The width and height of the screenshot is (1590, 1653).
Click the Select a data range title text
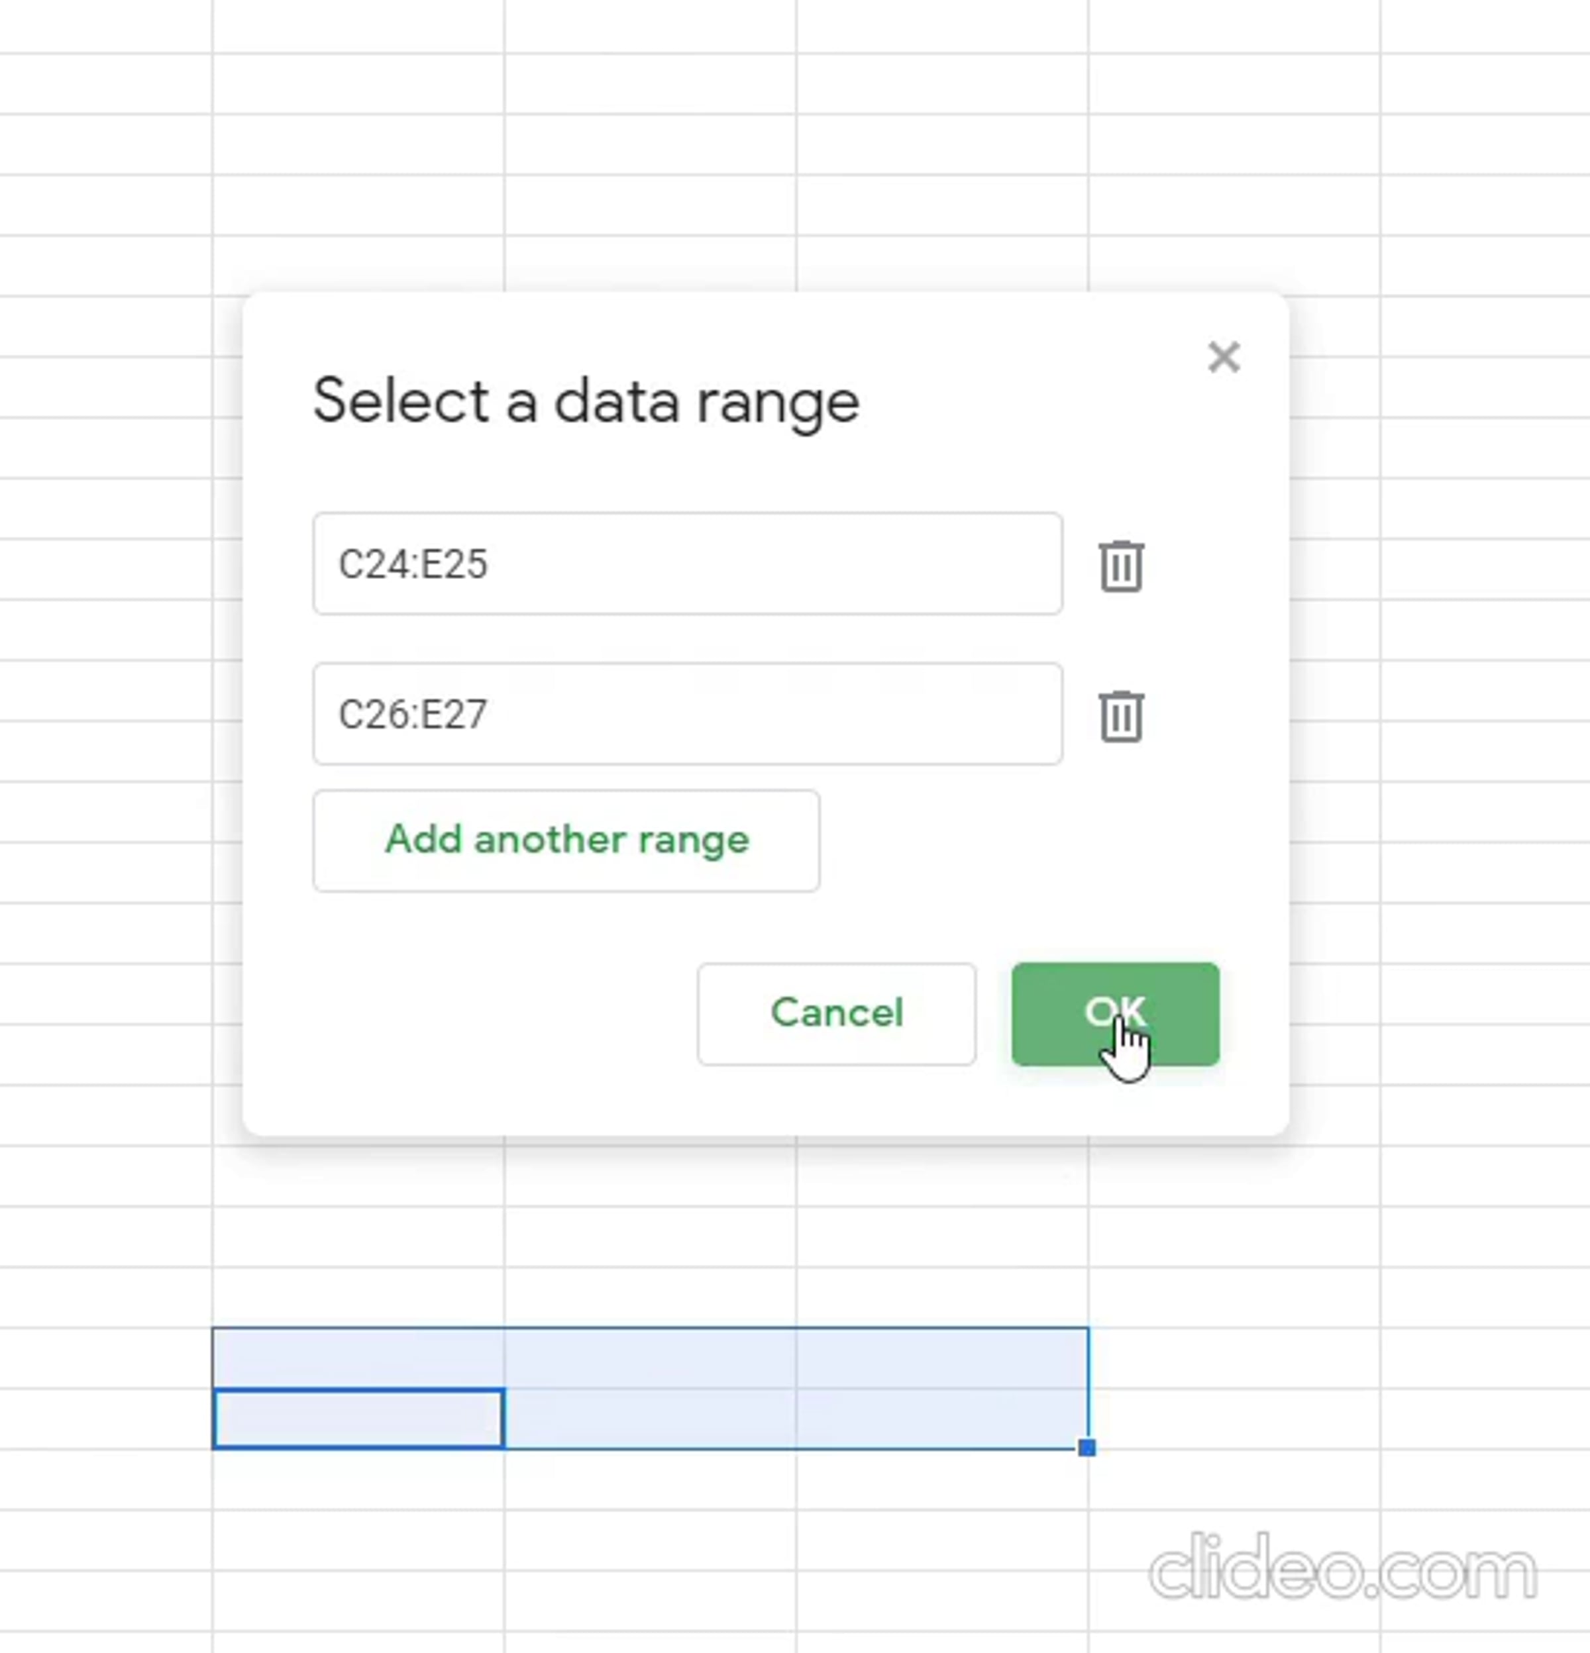586,402
